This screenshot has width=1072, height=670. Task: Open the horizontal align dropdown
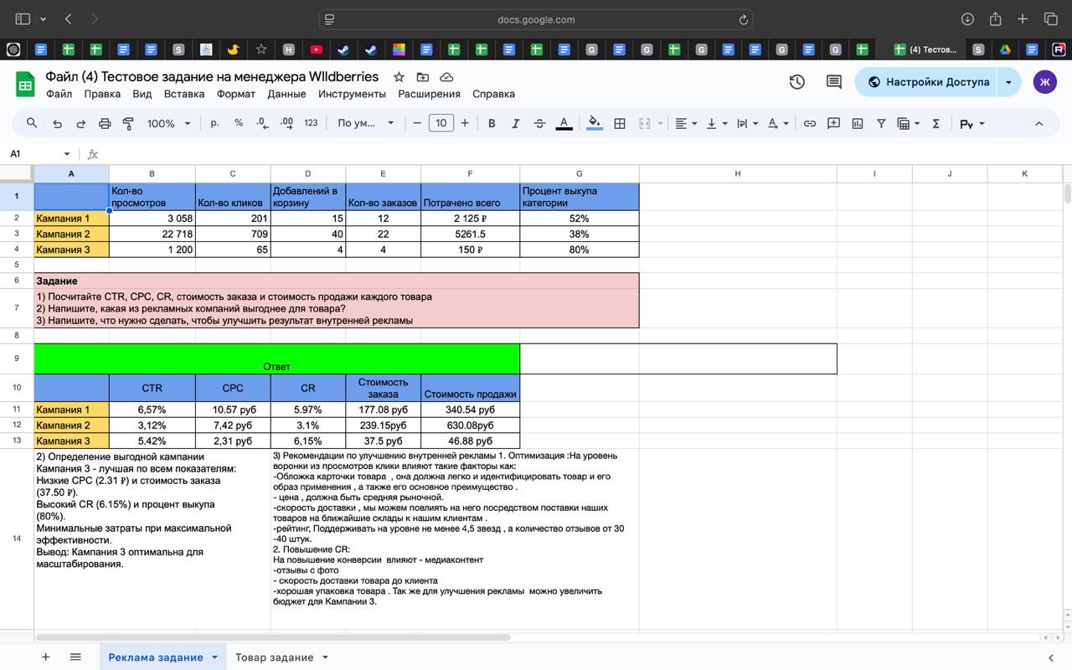686,123
